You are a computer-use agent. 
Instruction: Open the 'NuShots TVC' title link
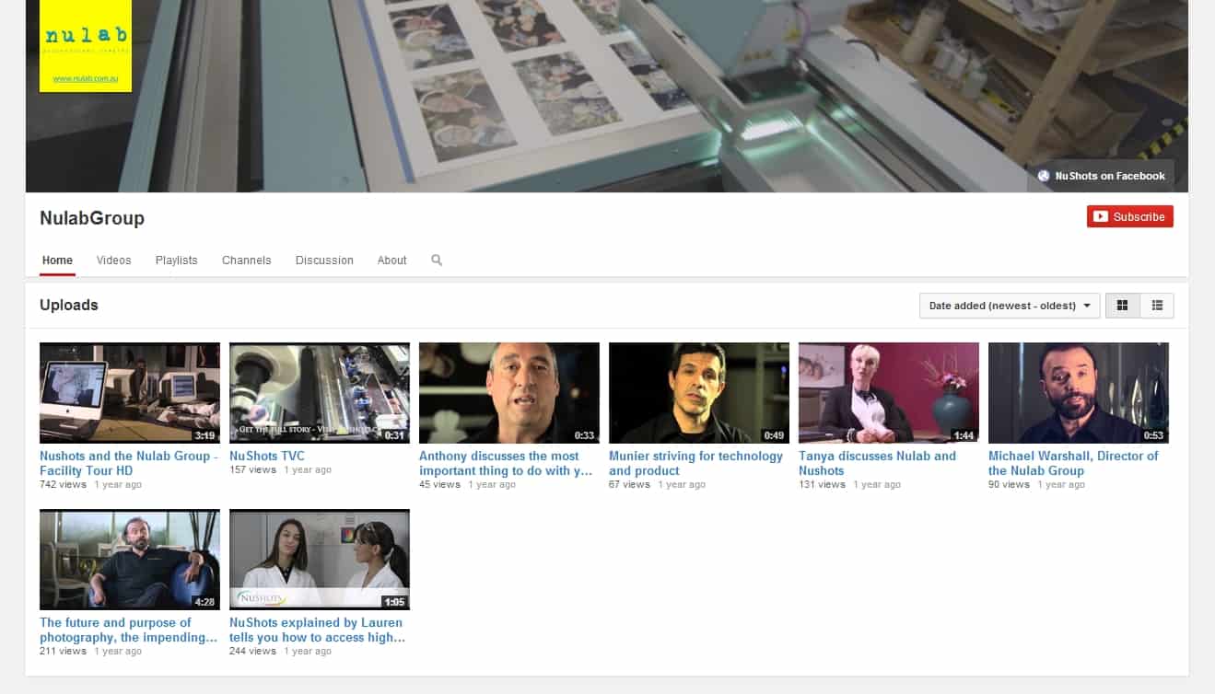[x=267, y=456]
